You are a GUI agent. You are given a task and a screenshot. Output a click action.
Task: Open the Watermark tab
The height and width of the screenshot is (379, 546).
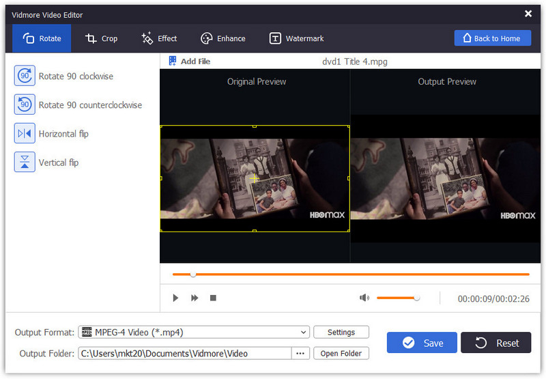pos(297,38)
